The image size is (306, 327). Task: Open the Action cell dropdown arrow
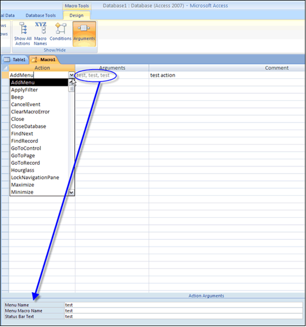tap(71, 75)
